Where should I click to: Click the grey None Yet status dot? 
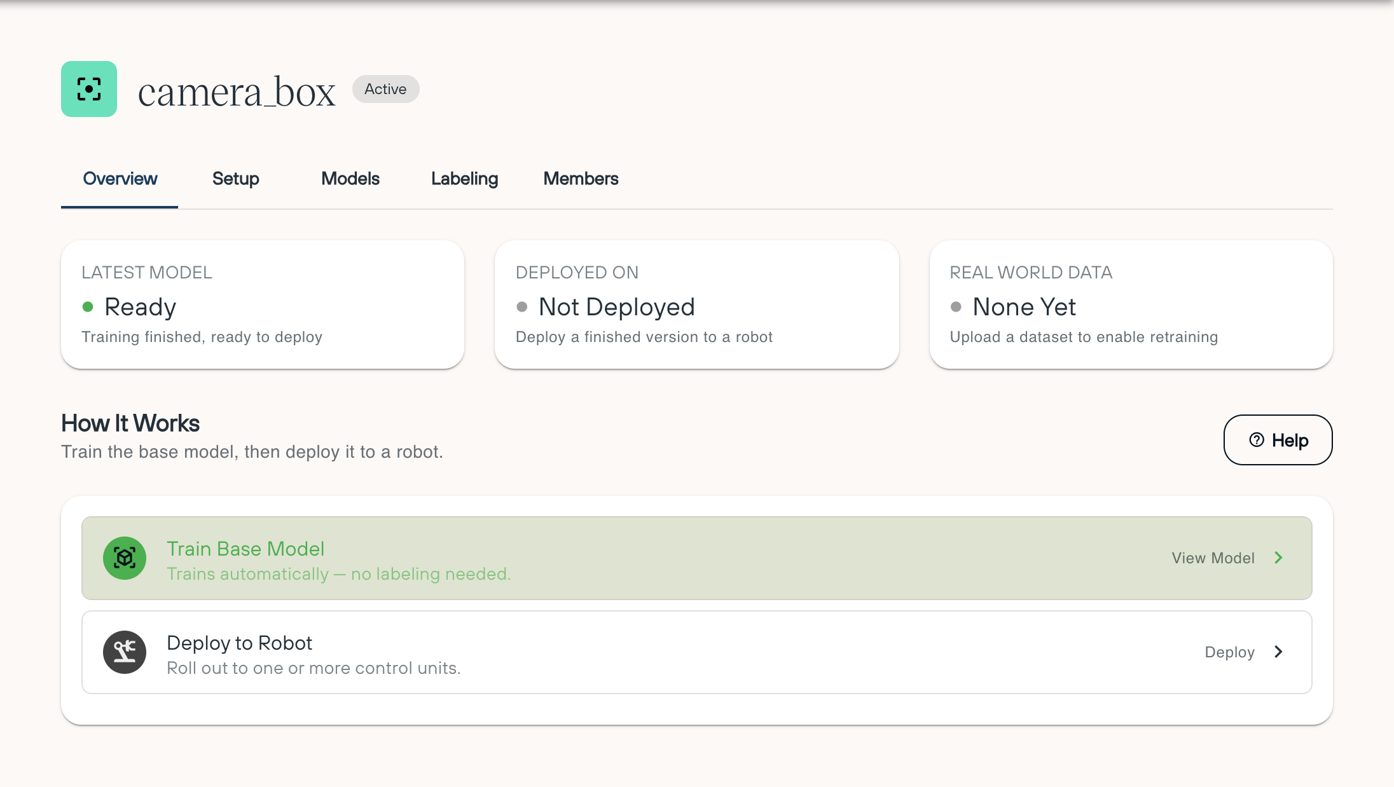point(956,307)
